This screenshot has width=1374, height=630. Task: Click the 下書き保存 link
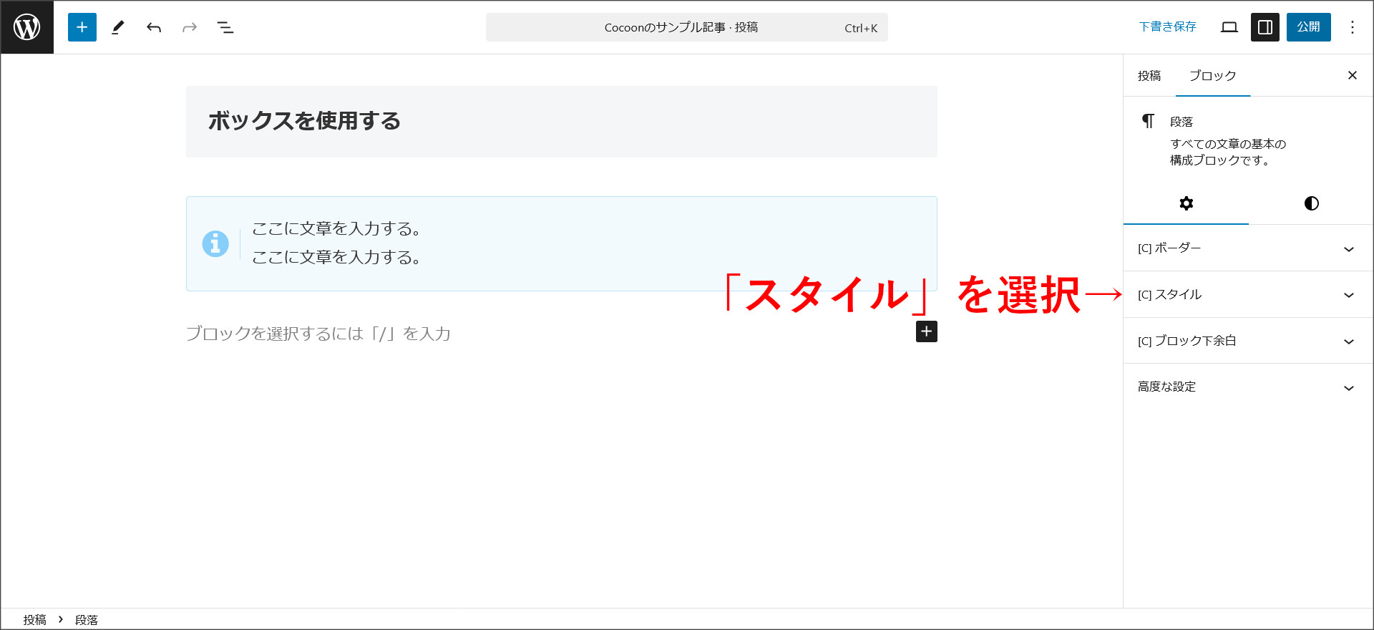1167,27
